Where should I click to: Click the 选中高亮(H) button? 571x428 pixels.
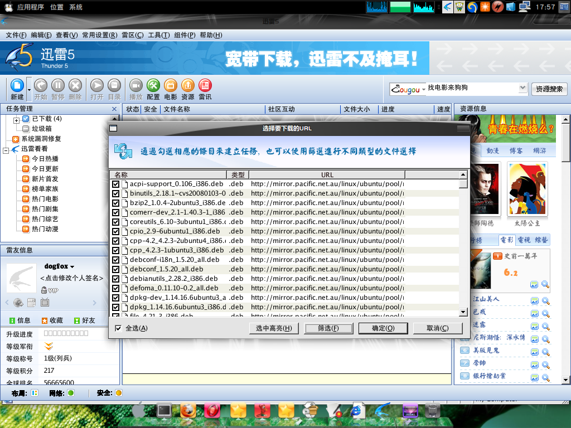pos(274,328)
